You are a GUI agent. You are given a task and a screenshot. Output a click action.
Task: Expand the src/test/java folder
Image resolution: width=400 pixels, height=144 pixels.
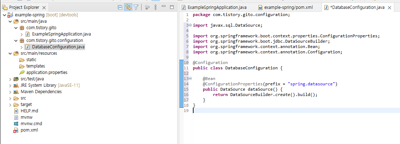10,79
